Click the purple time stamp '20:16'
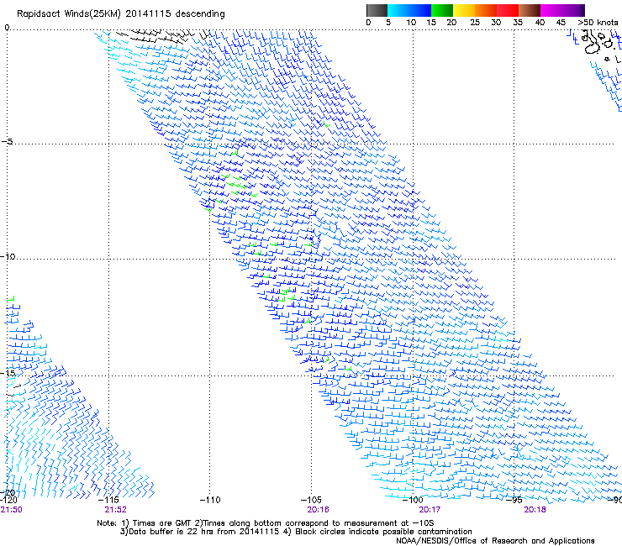The height and width of the screenshot is (546, 622). tap(318, 510)
